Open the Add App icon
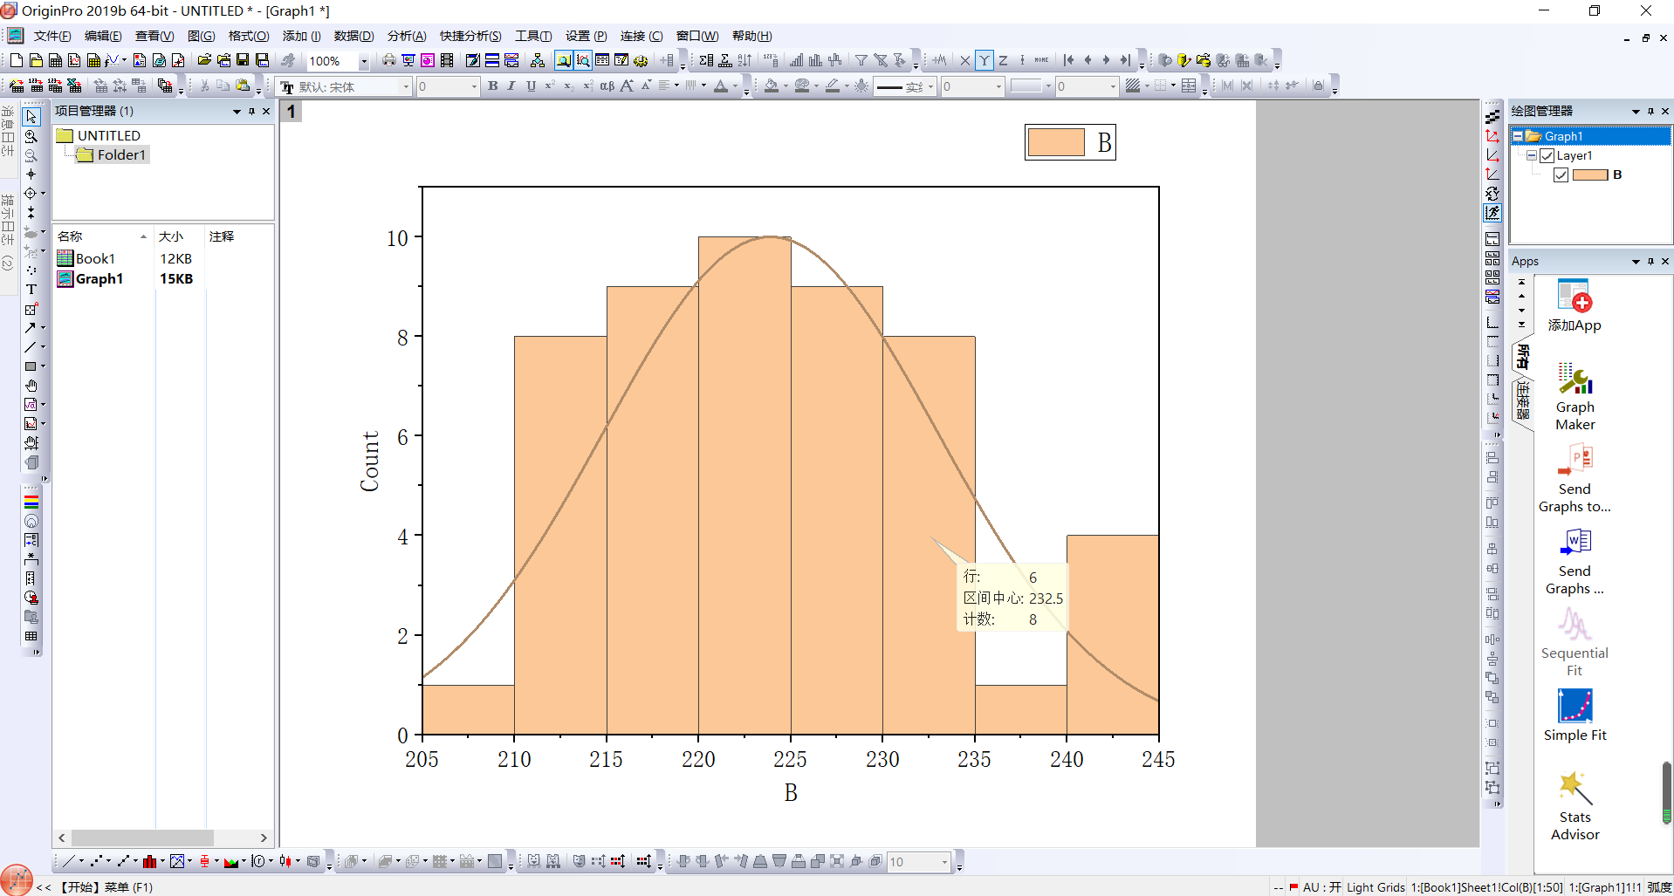 [x=1575, y=306]
